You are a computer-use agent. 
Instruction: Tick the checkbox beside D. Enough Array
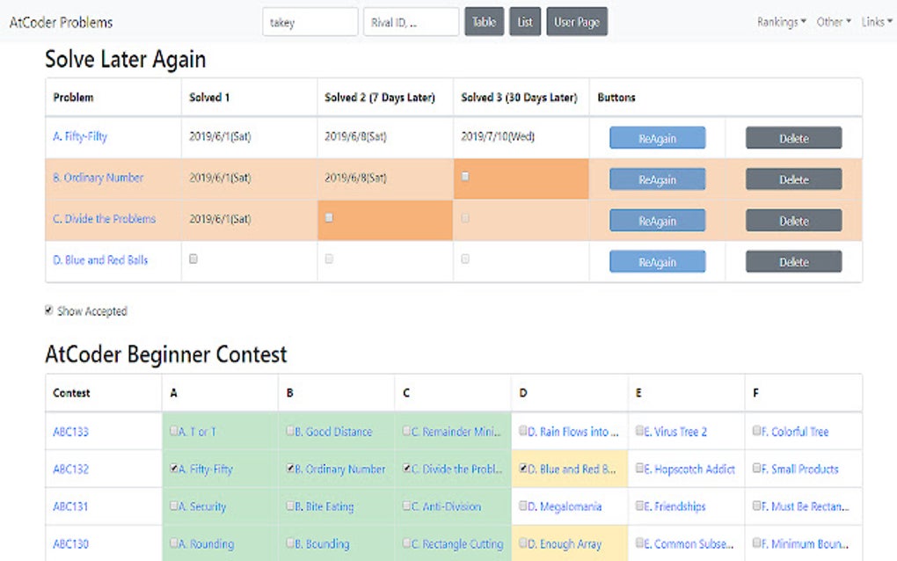[523, 543]
